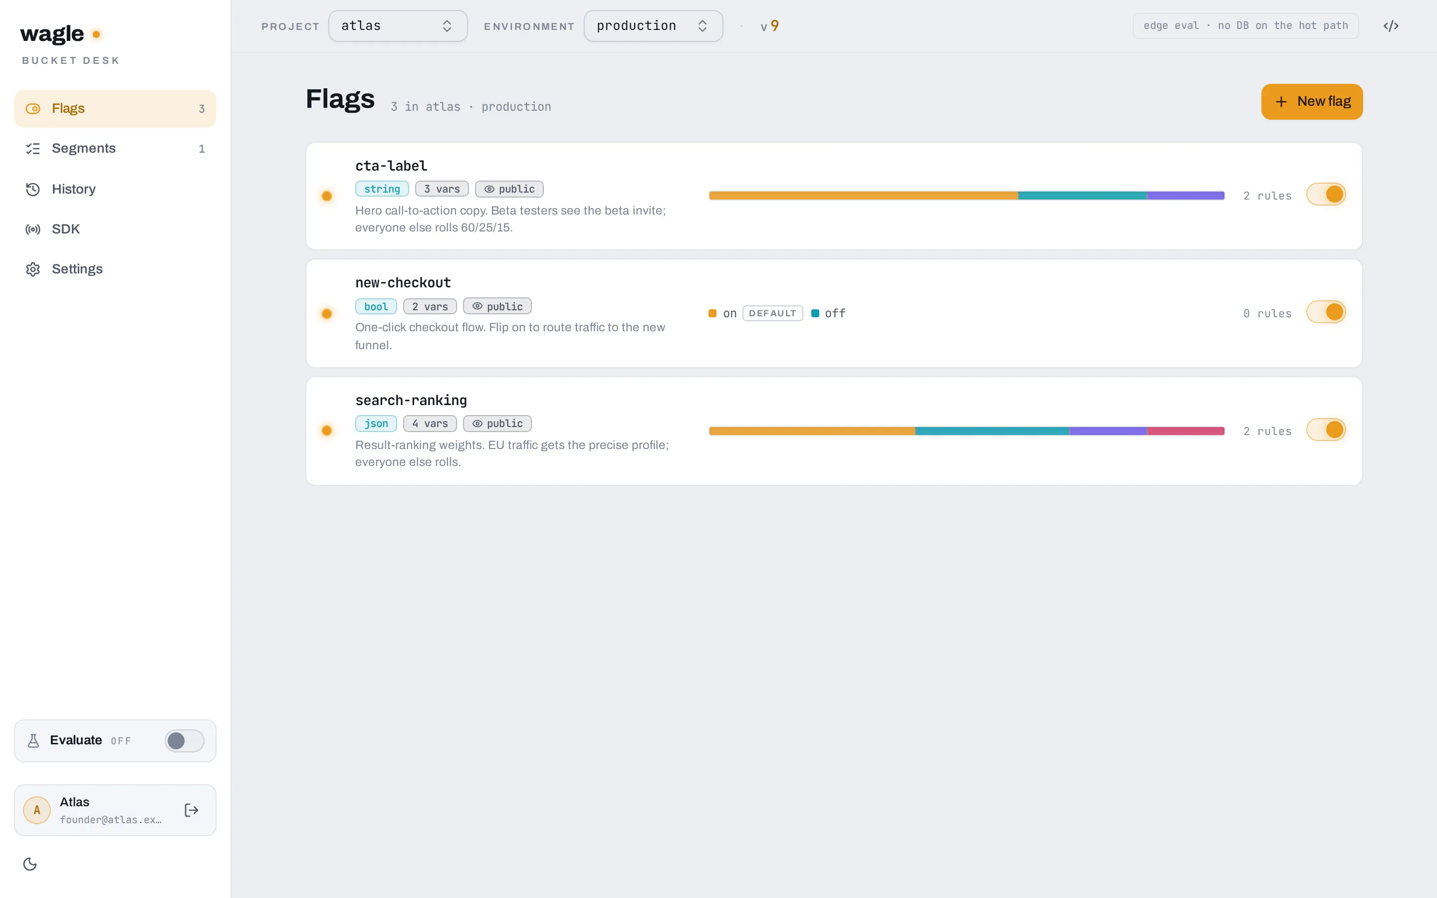Enable the Evaluate mode switch
This screenshot has width=1437, height=898.
(x=185, y=741)
